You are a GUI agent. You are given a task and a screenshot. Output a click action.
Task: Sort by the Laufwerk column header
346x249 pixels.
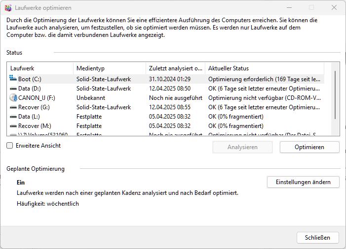[x=40, y=68]
